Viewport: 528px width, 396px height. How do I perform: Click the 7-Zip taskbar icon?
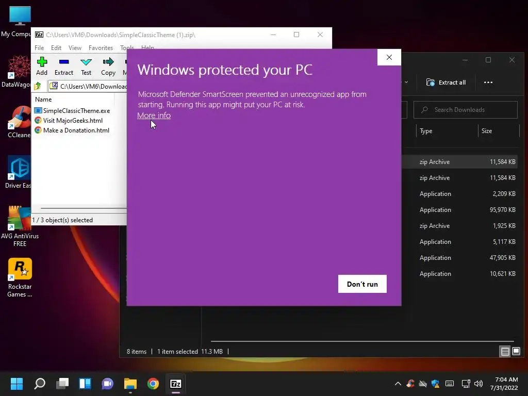176,384
